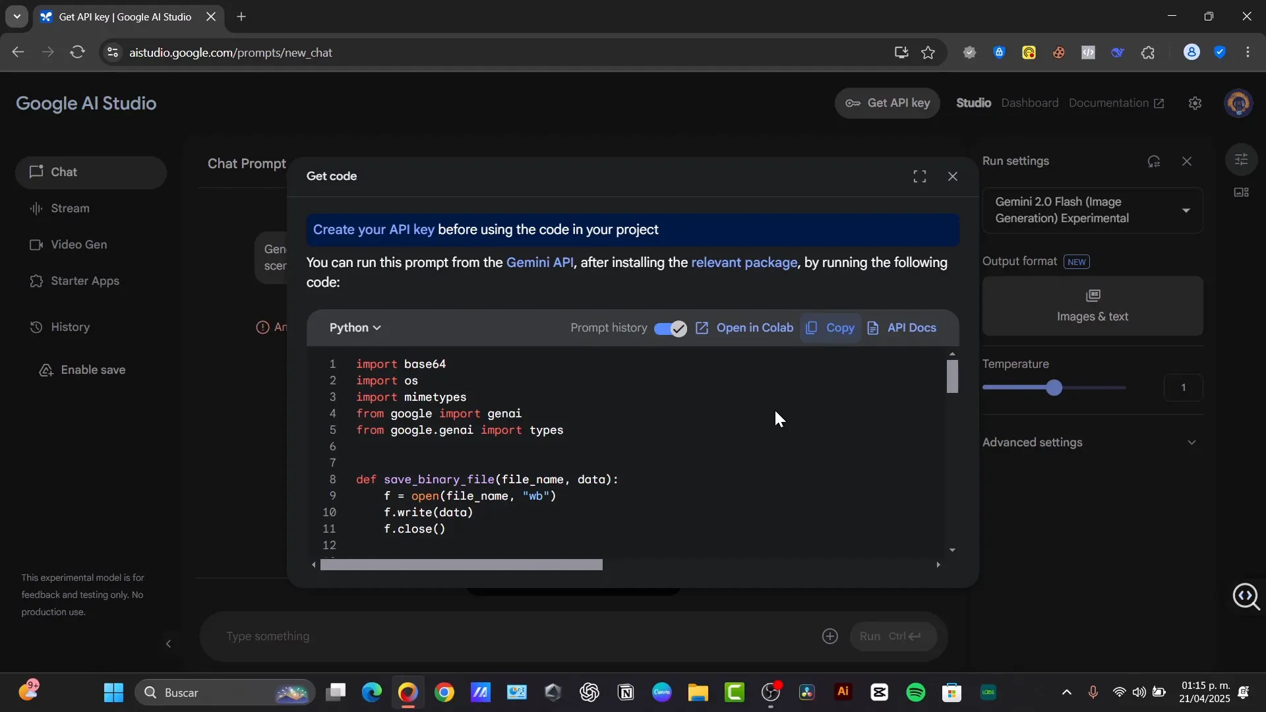Copy the Python code snippet
The image size is (1266, 712).
[830, 328]
